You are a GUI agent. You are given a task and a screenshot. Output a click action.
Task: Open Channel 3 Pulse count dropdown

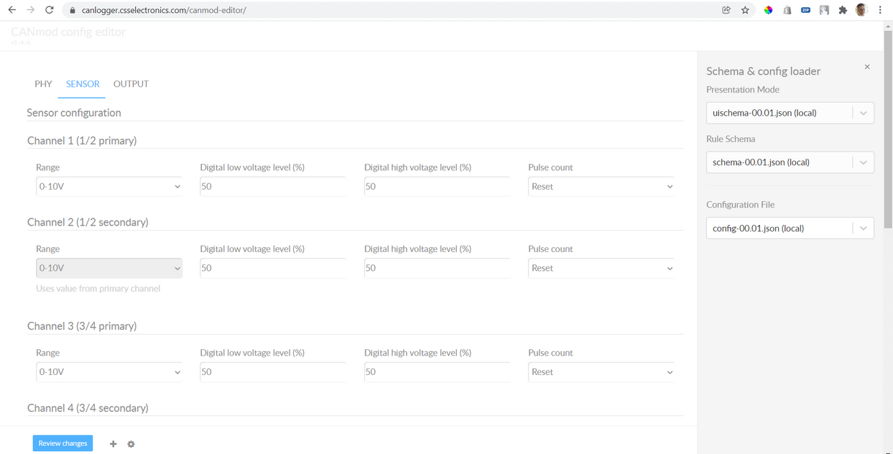pyautogui.click(x=601, y=372)
